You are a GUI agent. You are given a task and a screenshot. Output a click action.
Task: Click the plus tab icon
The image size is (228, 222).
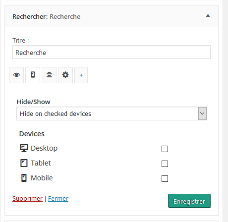[x=81, y=75]
